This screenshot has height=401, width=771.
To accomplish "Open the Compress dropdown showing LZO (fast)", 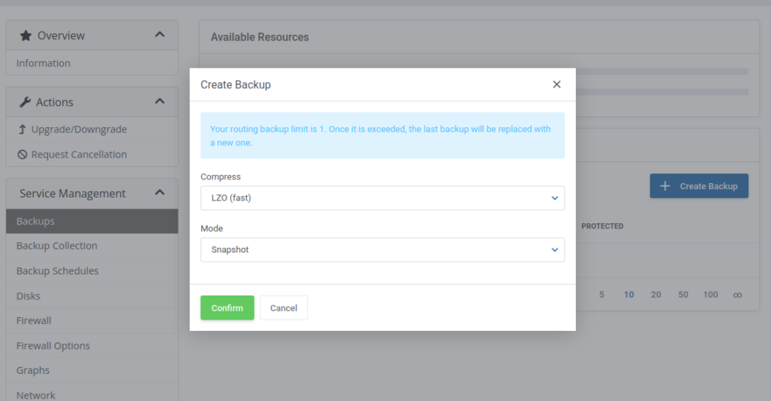I will click(x=382, y=197).
